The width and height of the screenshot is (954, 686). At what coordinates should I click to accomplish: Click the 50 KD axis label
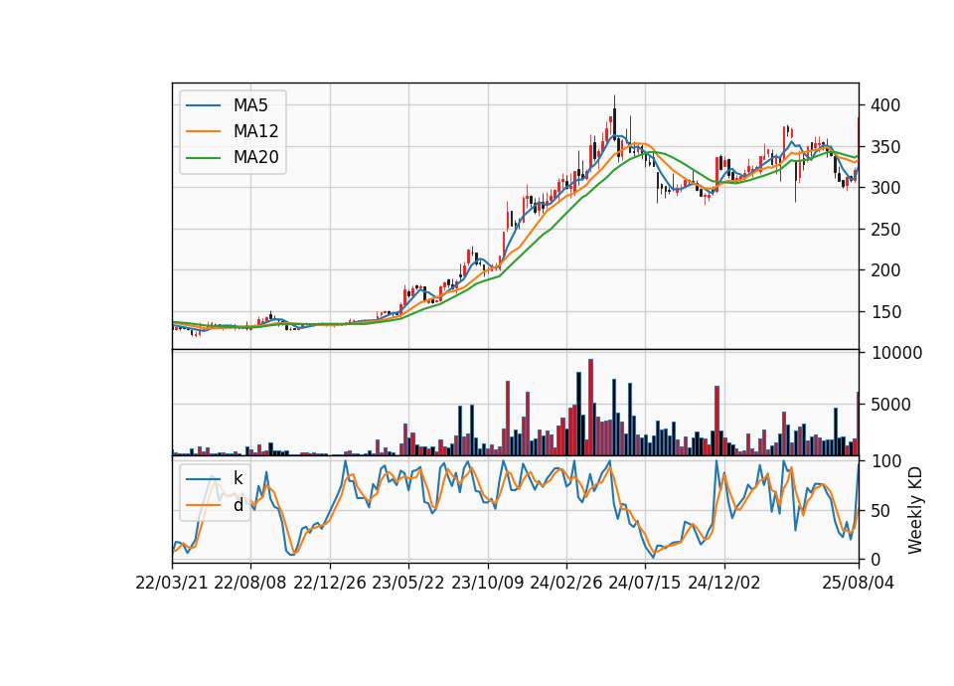coord(880,511)
